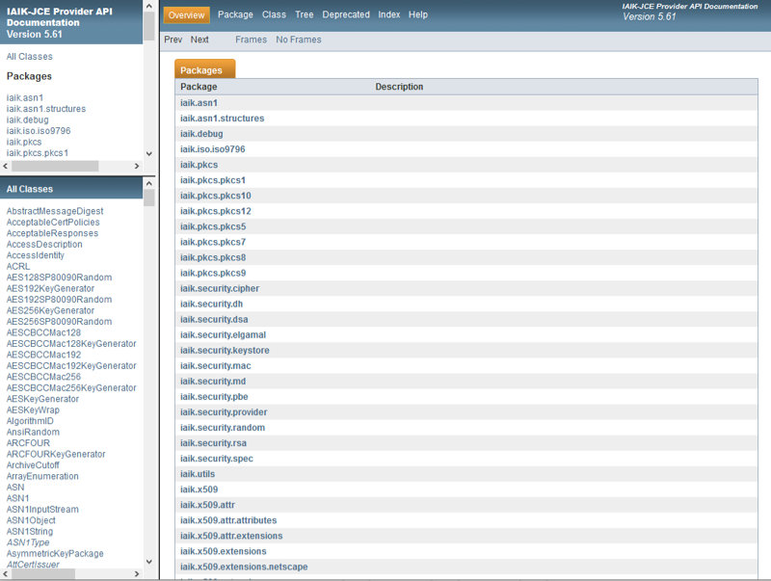Image resolution: width=771 pixels, height=581 pixels.
Task: Open the Overview tab
Action: [186, 15]
